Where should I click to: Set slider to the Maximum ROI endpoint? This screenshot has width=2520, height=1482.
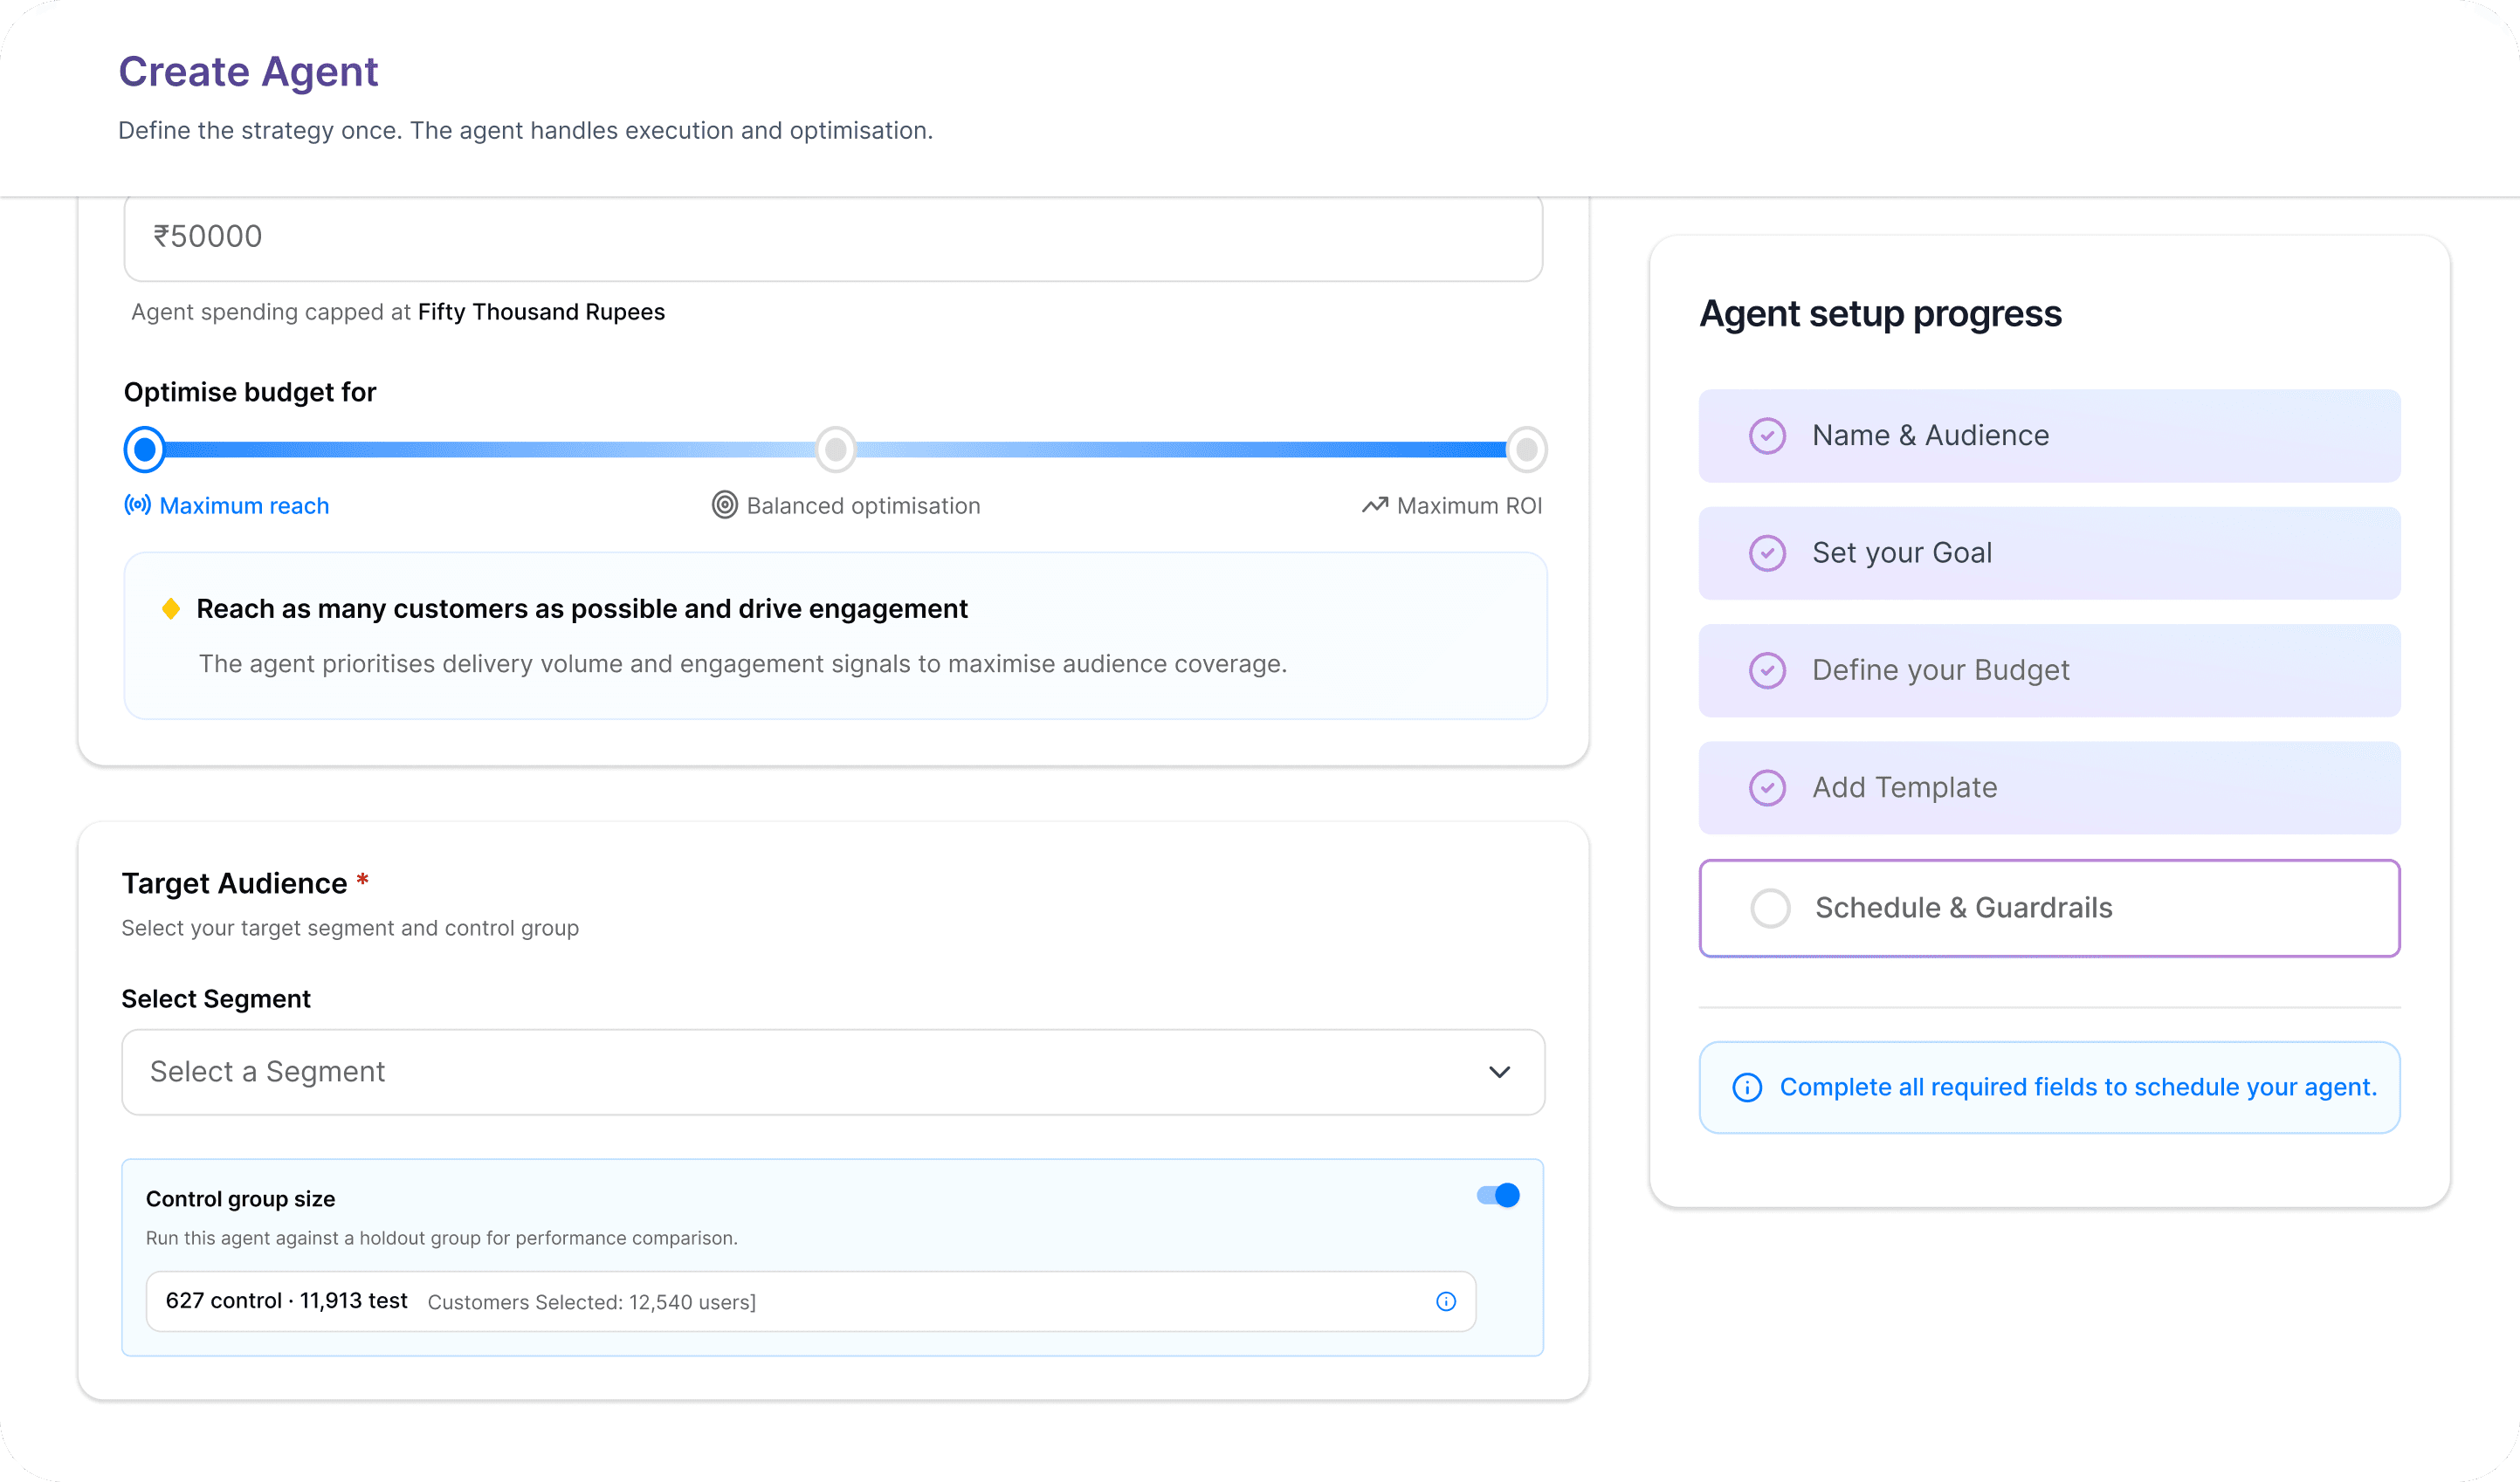1526,449
